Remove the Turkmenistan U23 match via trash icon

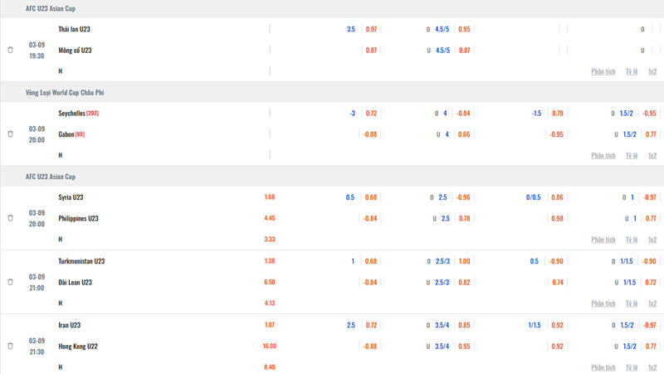11,282
